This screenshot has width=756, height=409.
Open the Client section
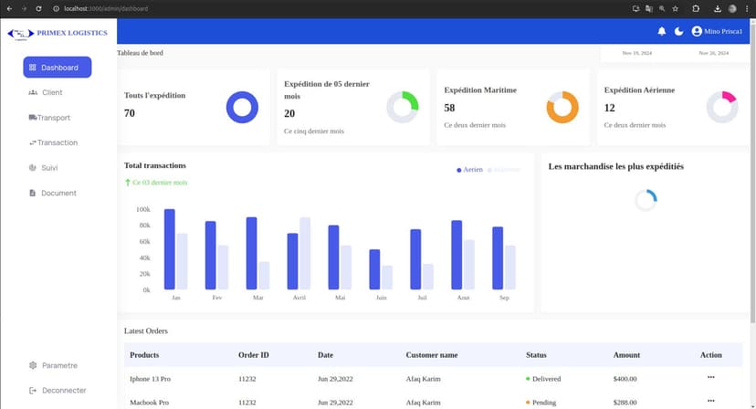(x=51, y=92)
